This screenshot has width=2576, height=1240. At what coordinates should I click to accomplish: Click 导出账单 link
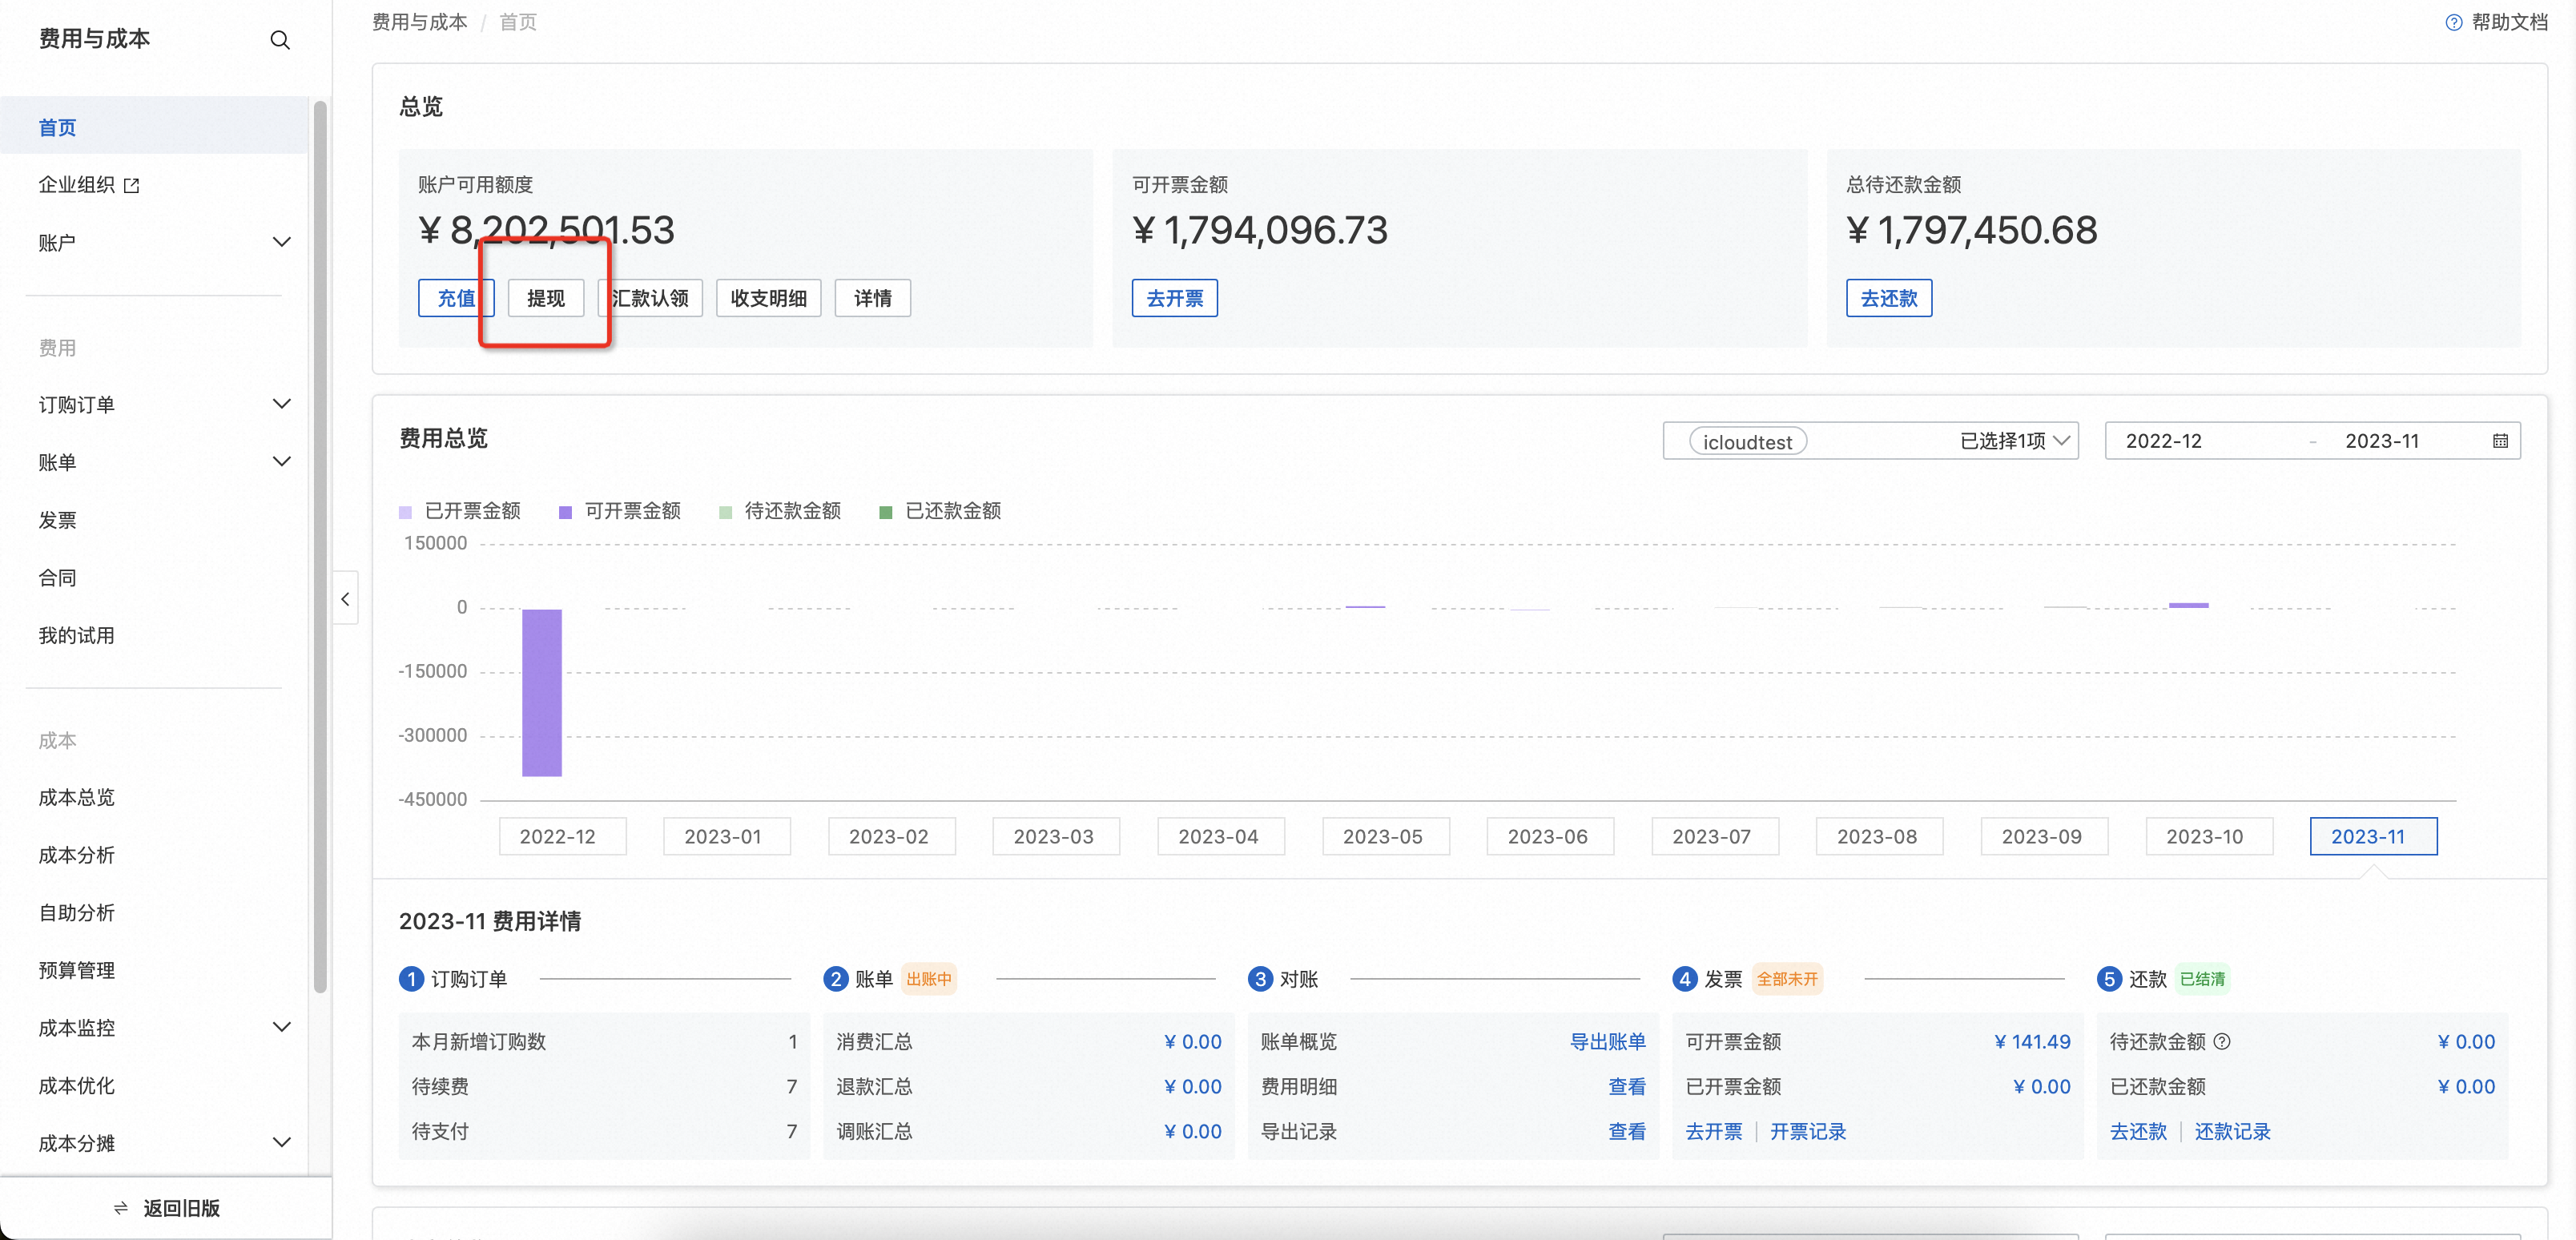point(1608,1041)
